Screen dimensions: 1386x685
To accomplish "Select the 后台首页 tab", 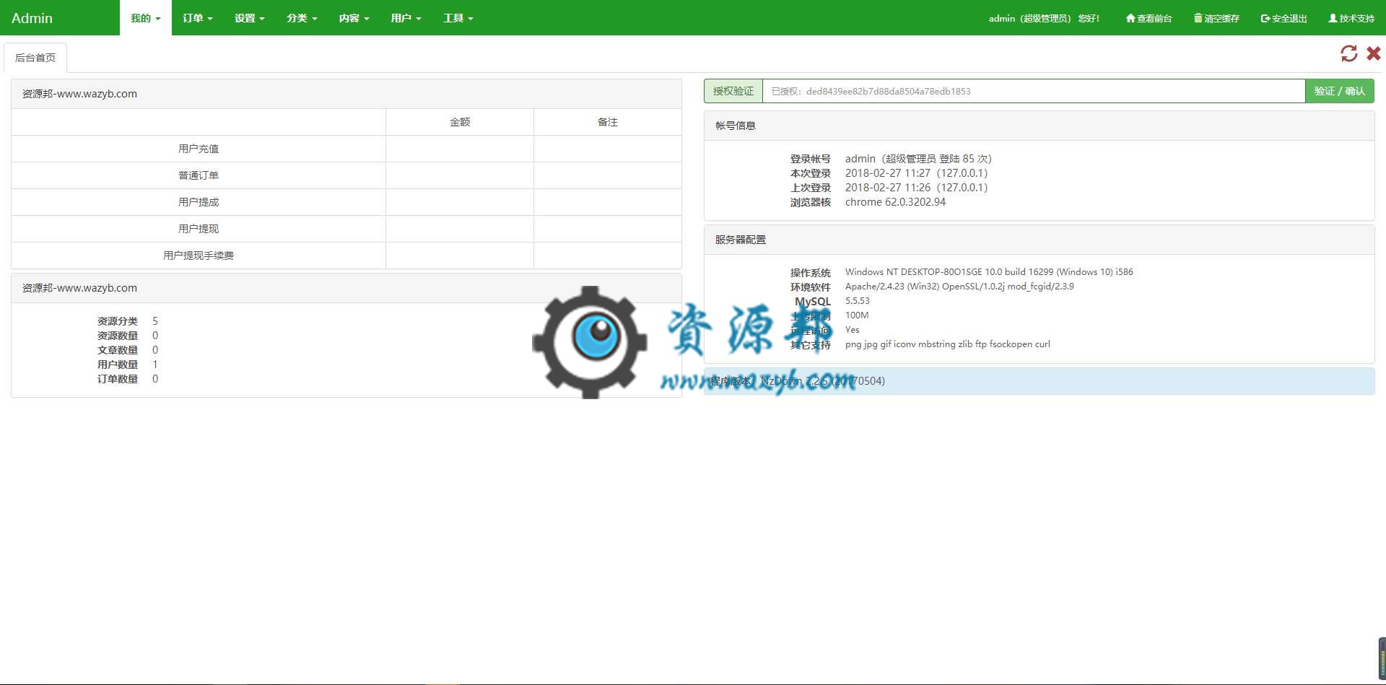I will [x=35, y=58].
